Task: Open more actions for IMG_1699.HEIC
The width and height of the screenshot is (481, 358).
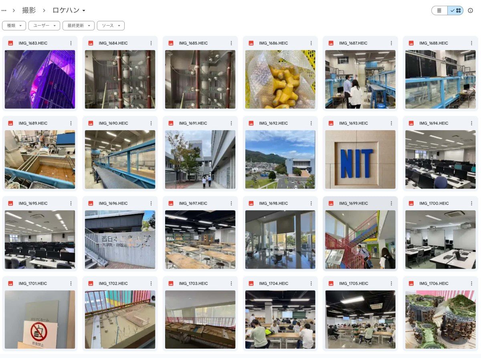Action: coord(392,203)
